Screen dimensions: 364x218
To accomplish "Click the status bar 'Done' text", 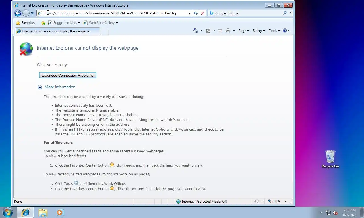I will 18,201.
